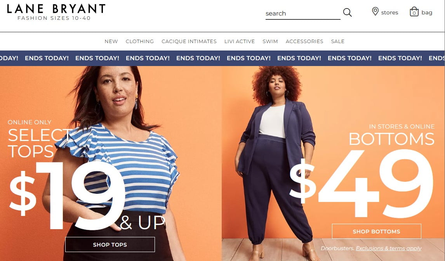Click the striped top model image
The height and width of the screenshot is (261, 445).
111,163
